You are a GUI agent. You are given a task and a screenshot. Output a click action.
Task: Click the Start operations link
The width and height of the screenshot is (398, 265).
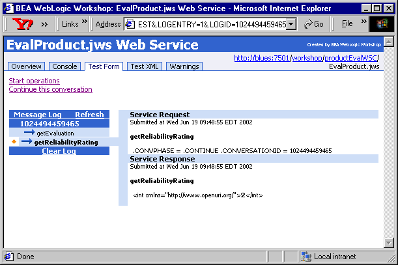(35, 81)
